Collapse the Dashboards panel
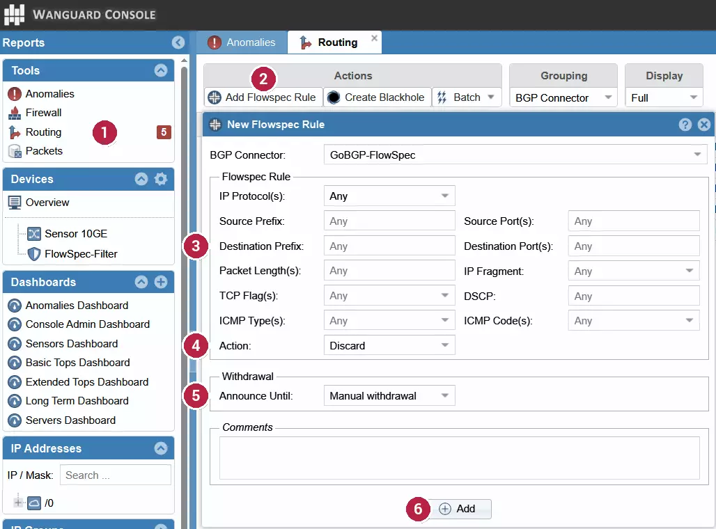This screenshot has width=716, height=529. (141, 282)
